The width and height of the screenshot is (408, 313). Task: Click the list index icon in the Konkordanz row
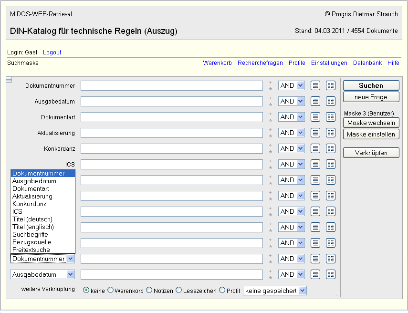(315, 148)
